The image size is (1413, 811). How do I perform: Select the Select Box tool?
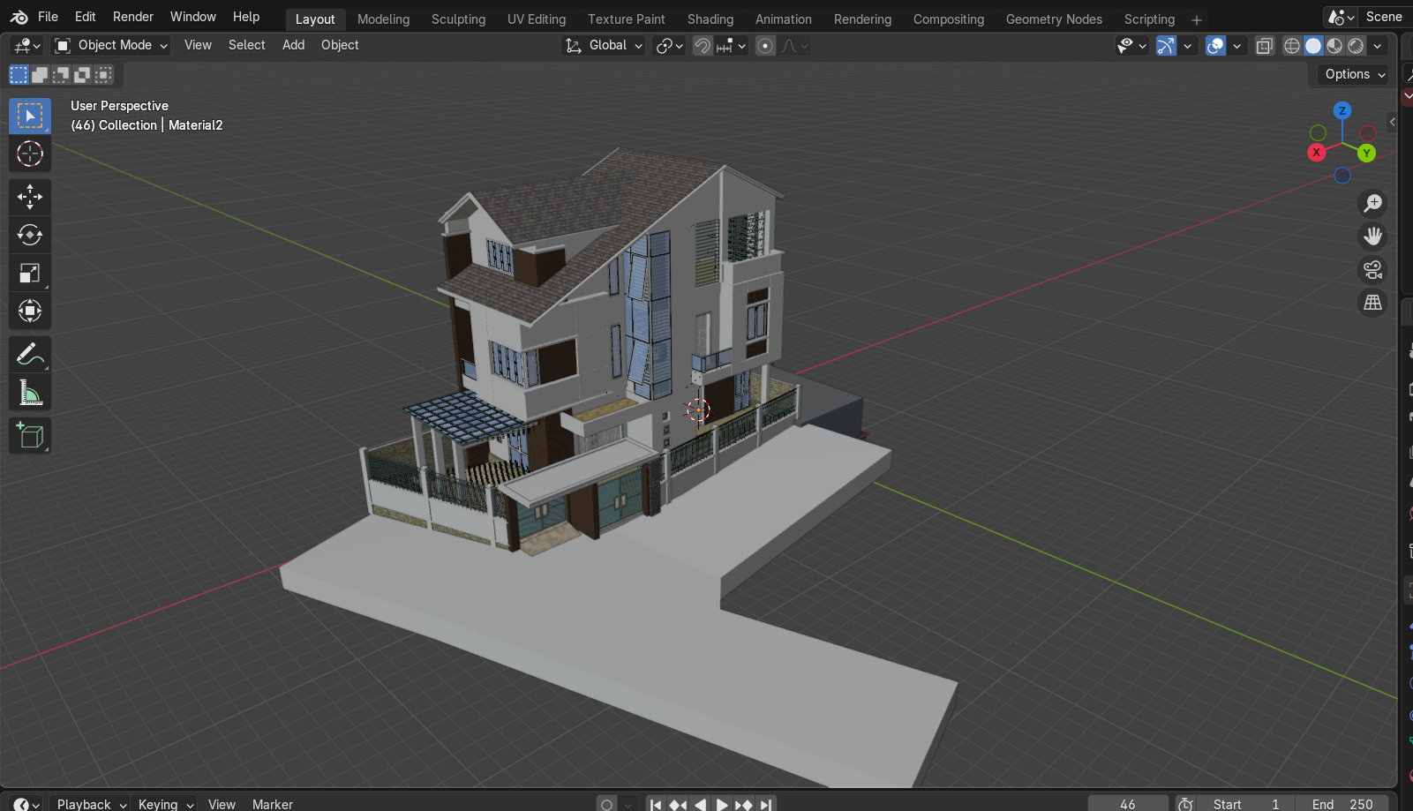(30, 116)
